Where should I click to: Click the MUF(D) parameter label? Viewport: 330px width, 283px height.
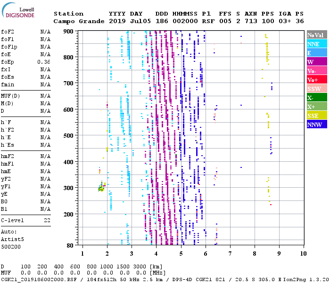tap(10, 96)
